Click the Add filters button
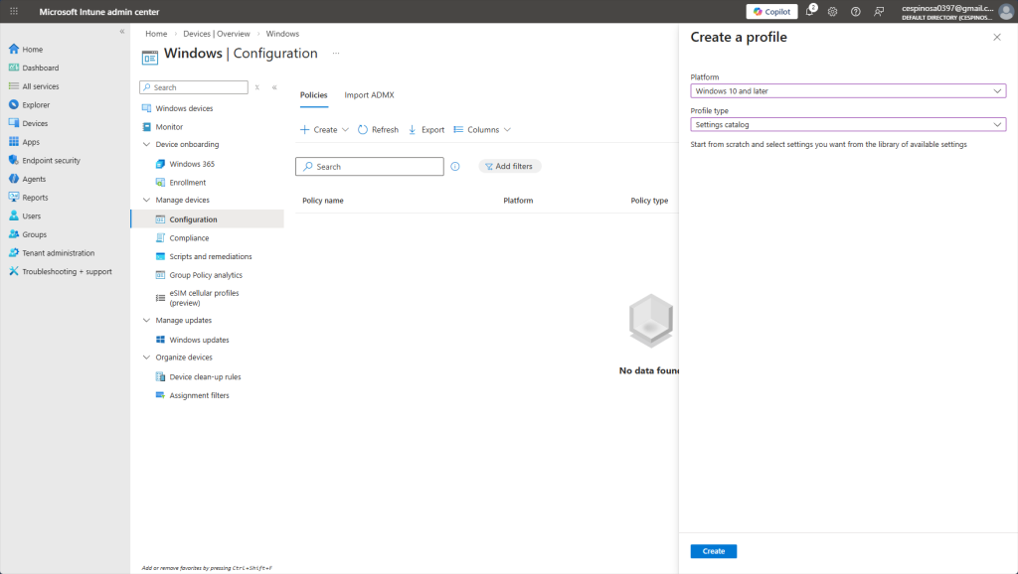The width and height of the screenshot is (1018, 574). 509,167
